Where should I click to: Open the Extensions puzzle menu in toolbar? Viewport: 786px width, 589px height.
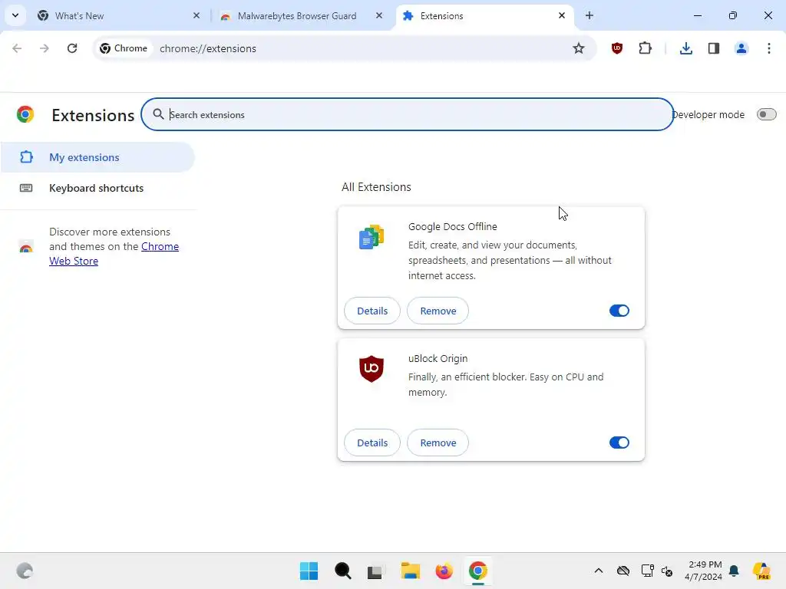(x=645, y=48)
